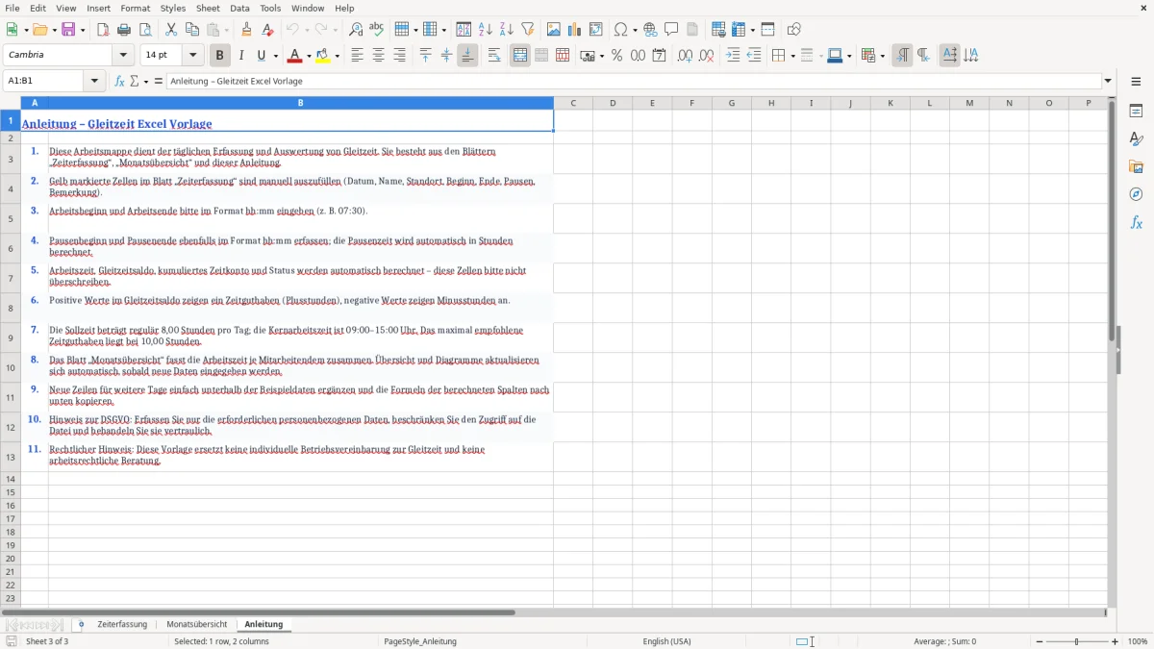Open the sidebar Functions deck
This screenshot has width=1154, height=649.
tap(1136, 222)
